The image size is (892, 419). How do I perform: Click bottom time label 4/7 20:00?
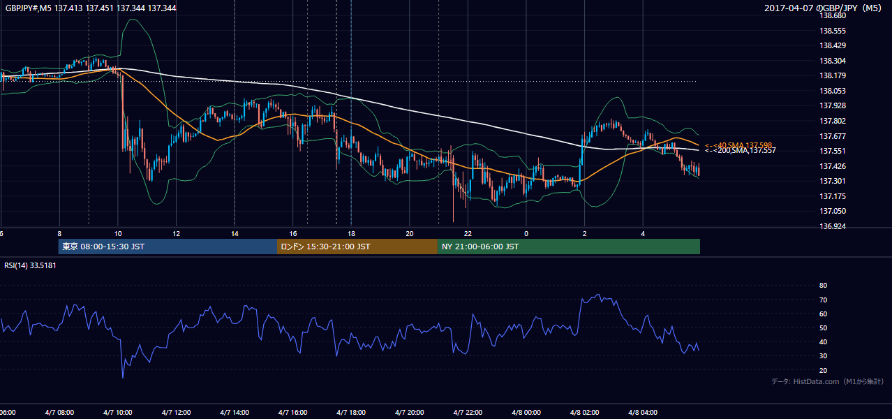(x=409, y=413)
